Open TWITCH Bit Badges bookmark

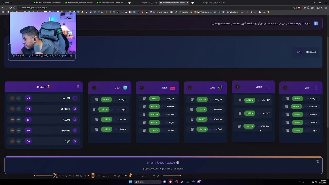pos(203,12)
